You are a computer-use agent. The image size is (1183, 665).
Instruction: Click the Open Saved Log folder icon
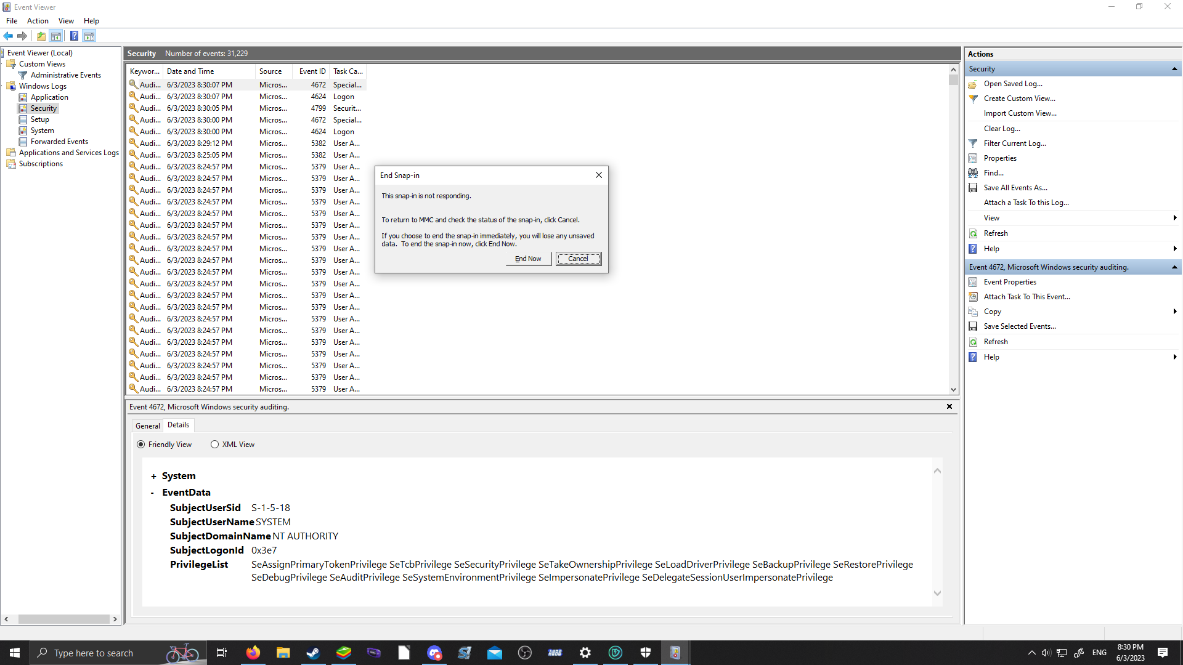973,84
